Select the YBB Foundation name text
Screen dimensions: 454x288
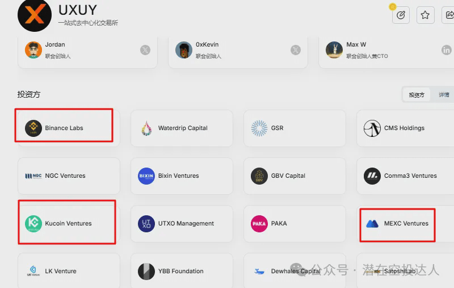coord(180,272)
